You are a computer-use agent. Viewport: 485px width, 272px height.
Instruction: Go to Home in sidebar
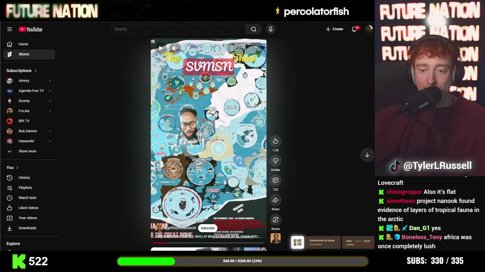click(29, 44)
